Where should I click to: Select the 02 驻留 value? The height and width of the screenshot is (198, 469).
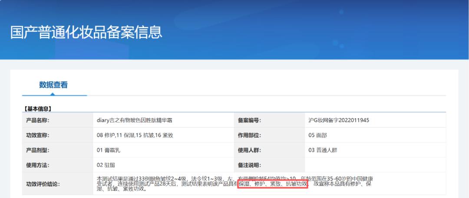[x=106, y=165]
